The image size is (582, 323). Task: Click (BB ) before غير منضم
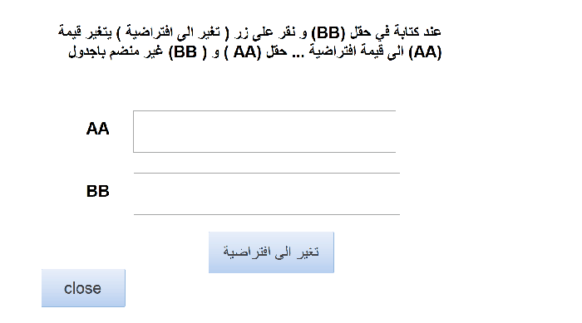(187, 52)
